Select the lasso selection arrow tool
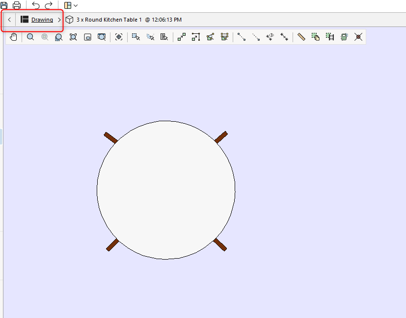Screen dimensions: 406x318 [150, 37]
